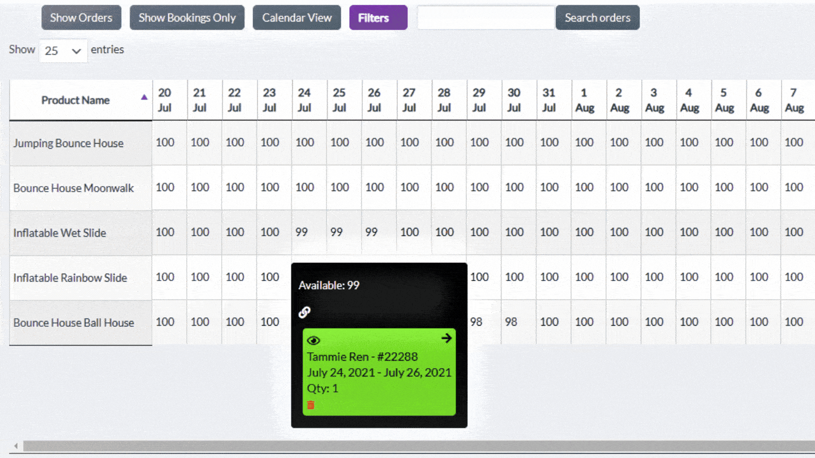Viewport: 815px width, 458px height.
Task: Click Inflatable Wet Slide 26 Jul cell 99
Action: 380,232
